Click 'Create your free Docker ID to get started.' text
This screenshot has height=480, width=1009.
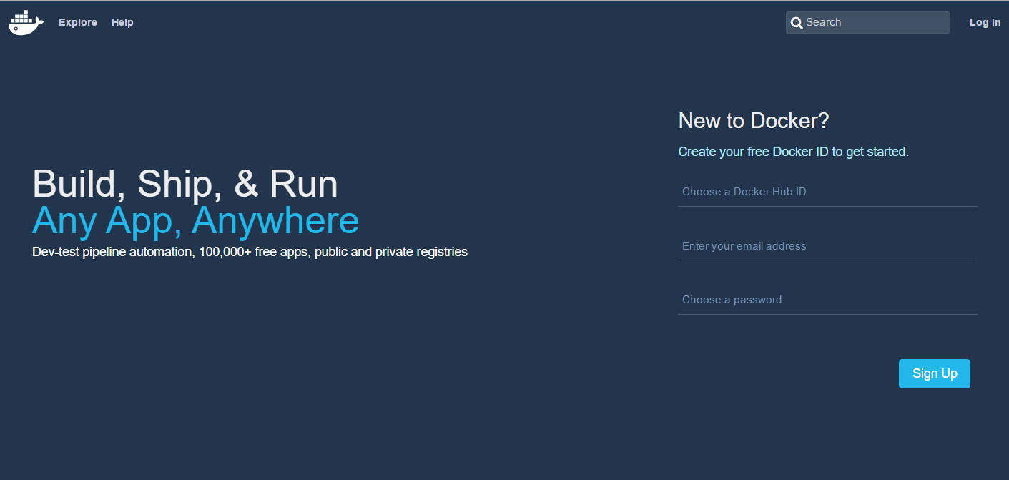(x=793, y=152)
